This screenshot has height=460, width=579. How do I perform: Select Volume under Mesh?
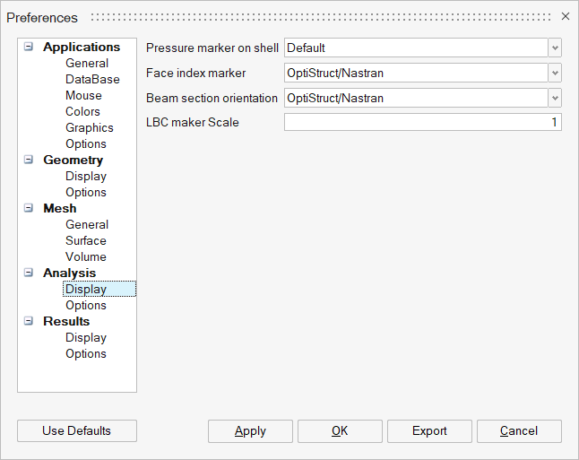coord(85,257)
